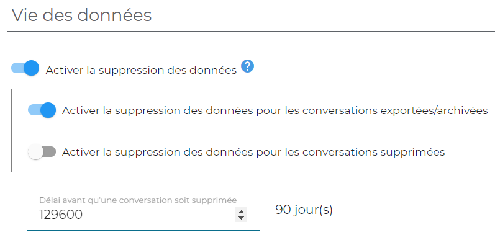Click the horizontal divider below the heading

point(252,31)
